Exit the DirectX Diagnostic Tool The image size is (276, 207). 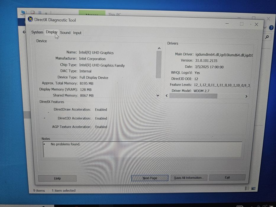point(227,177)
